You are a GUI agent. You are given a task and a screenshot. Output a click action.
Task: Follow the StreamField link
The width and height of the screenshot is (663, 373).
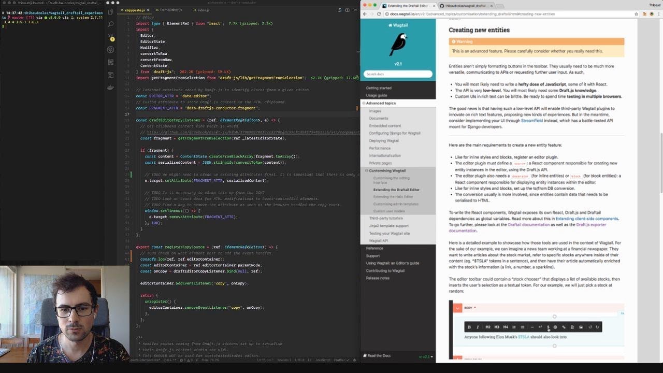tap(532, 121)
